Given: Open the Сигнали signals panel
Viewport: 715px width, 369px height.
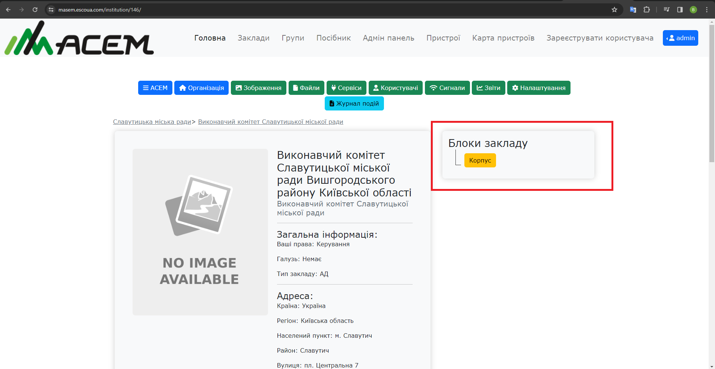Looking at the screenshot, I should click(447, 88).
